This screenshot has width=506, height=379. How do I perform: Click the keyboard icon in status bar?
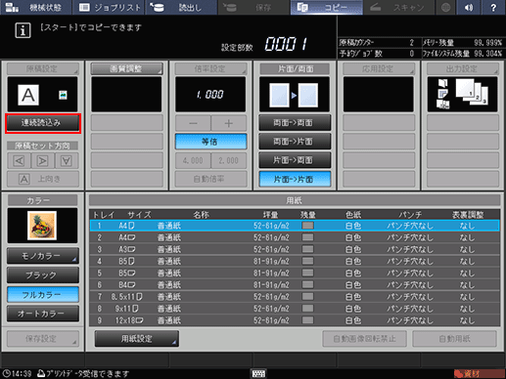coord(258,373)
